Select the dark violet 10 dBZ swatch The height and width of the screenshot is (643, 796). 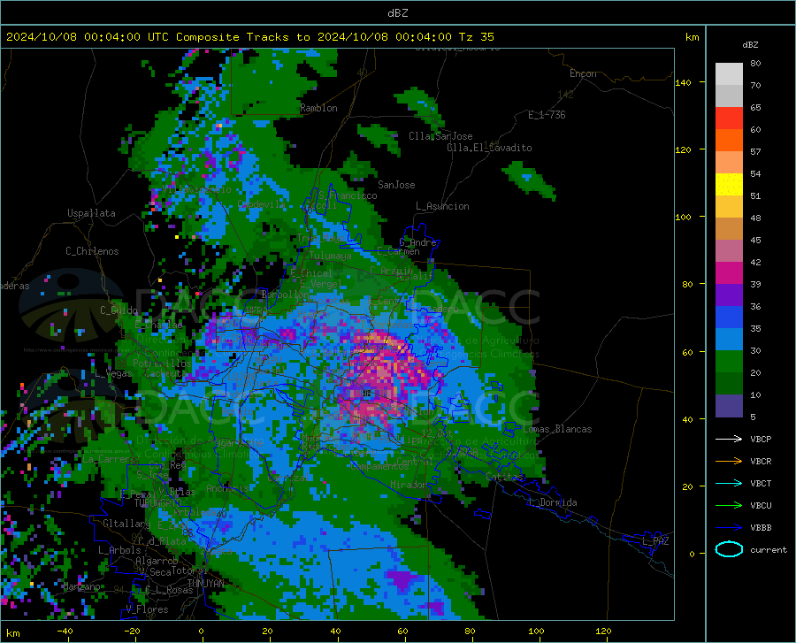click(729, 406)
